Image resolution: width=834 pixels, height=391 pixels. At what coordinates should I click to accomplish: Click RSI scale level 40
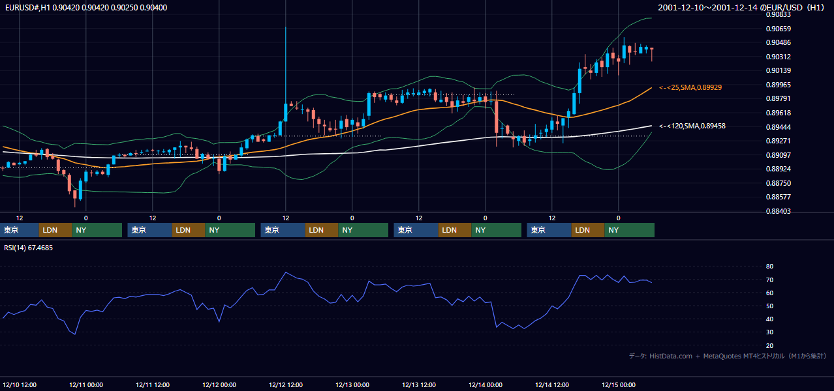[x=769, y=319]
